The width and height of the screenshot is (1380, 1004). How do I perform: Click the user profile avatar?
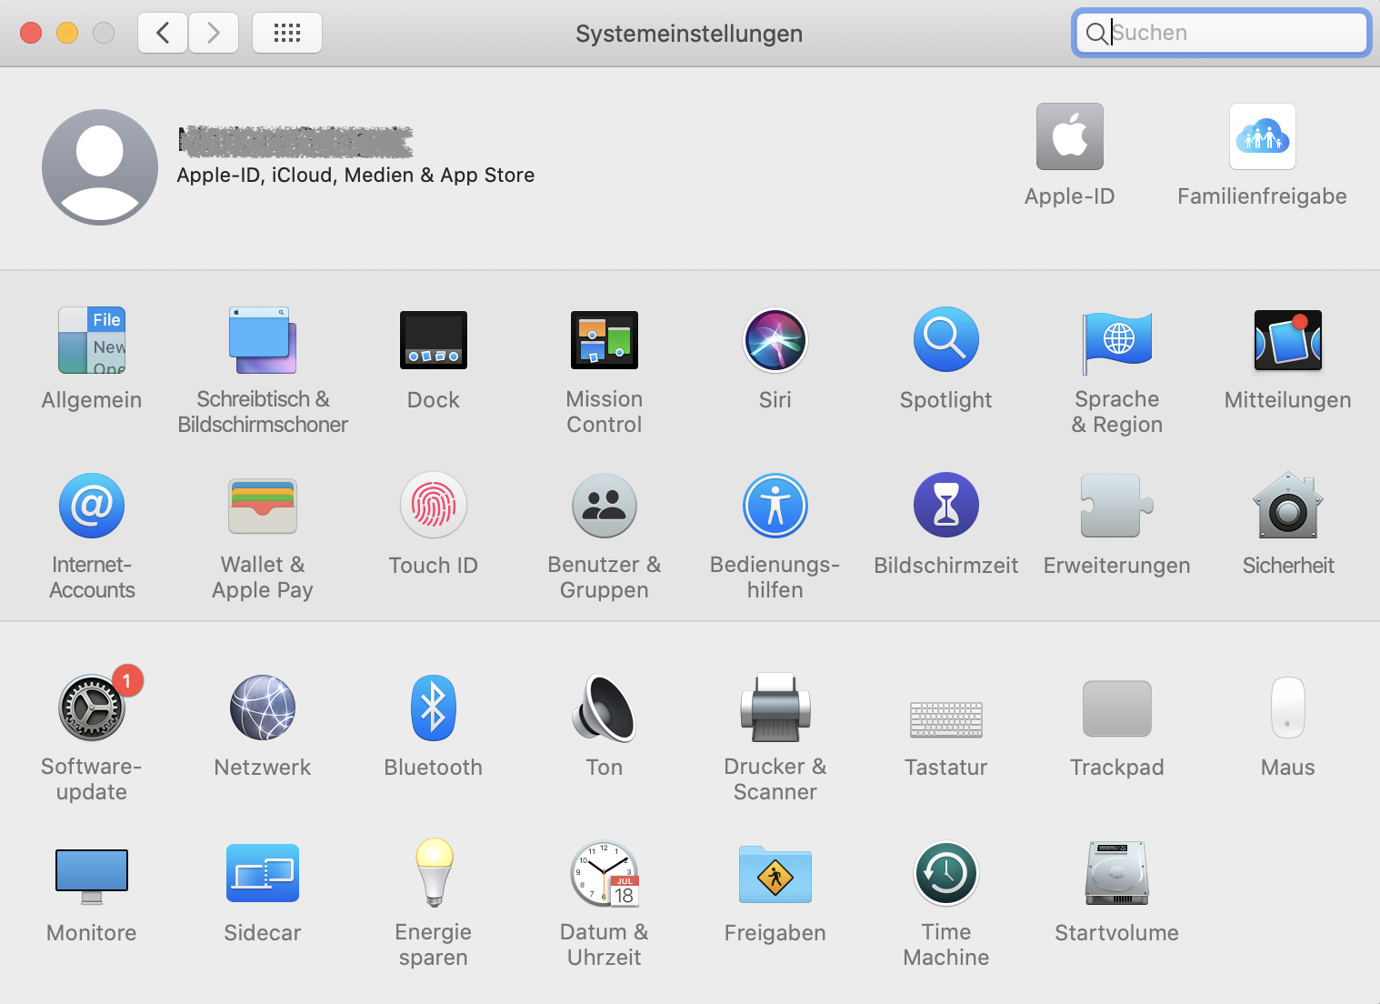[100, 167]
